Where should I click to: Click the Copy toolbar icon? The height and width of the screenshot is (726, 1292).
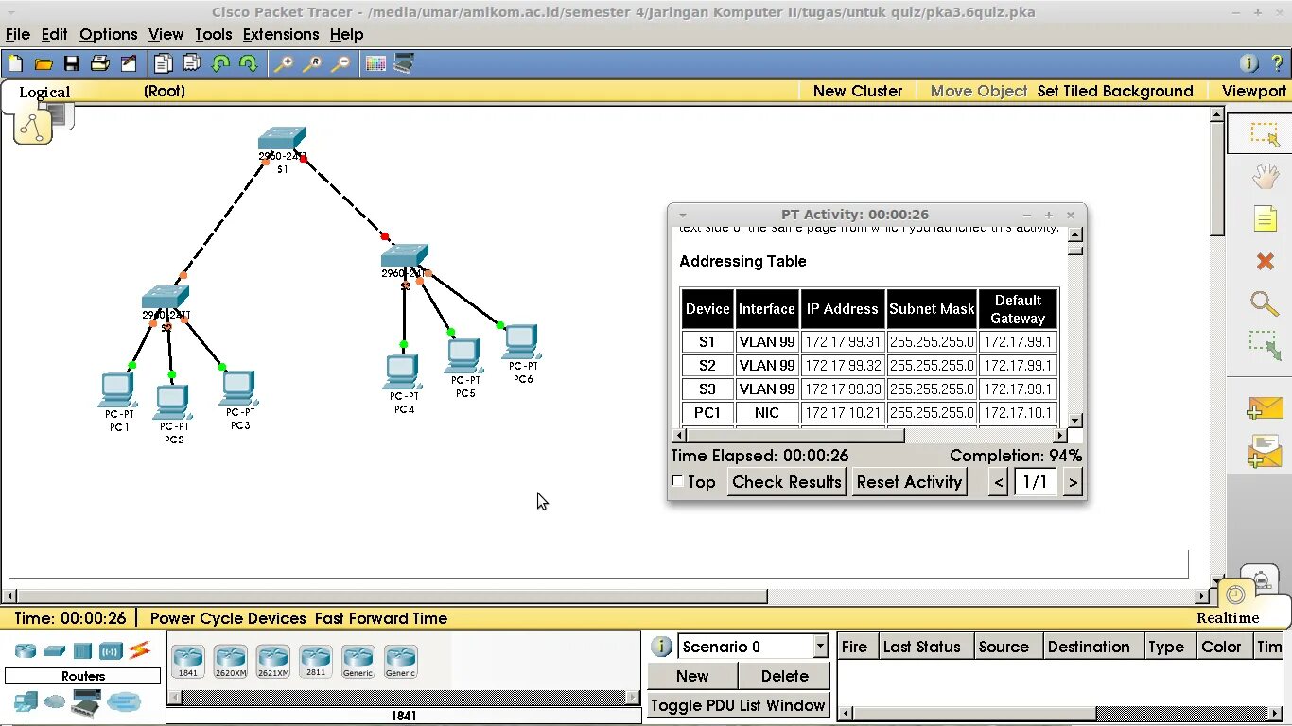164,64
